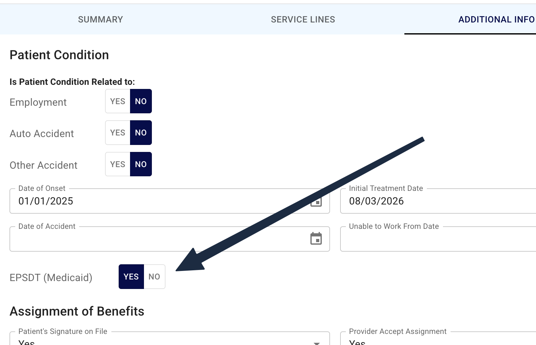
Task: Select the EPSDT (Medicaid) label text
Action: pyautogui.click(x=51, y=278)
